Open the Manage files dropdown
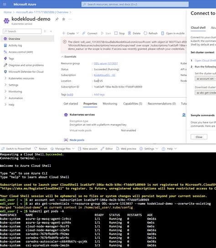 pyautogui.click(x=73, y=149)
